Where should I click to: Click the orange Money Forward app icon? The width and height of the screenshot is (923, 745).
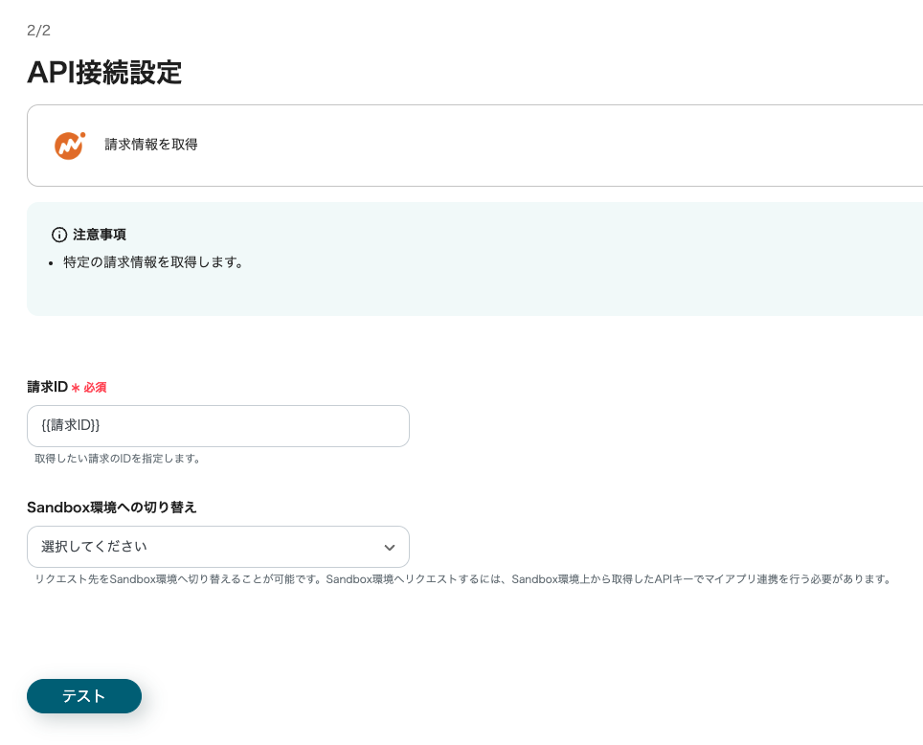(x=70, y=146)
